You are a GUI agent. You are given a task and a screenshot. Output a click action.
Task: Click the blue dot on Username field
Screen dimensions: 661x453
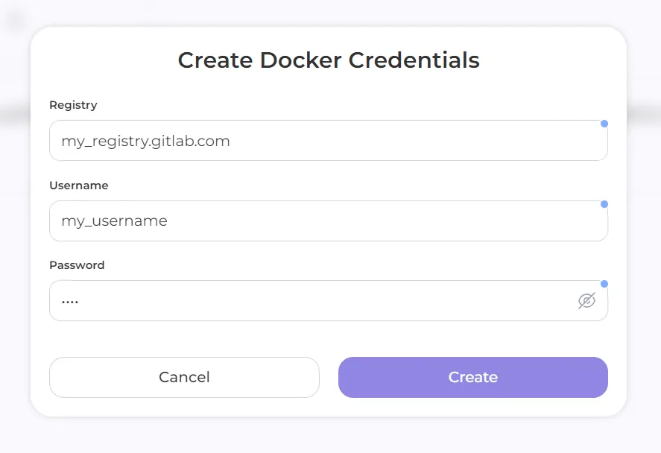[604, 204]
